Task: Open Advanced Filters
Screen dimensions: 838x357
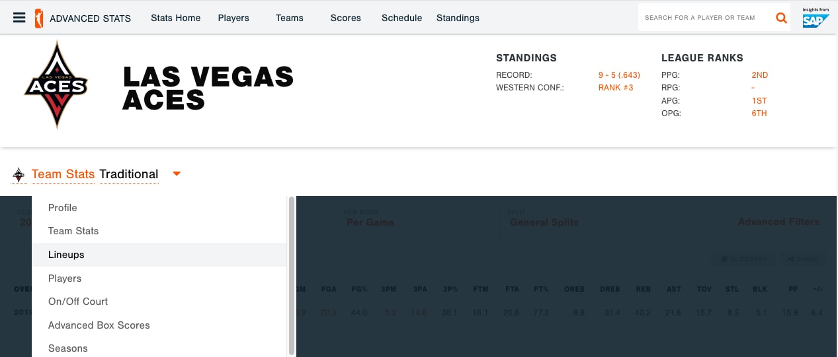Action: (x=778, y=222)
